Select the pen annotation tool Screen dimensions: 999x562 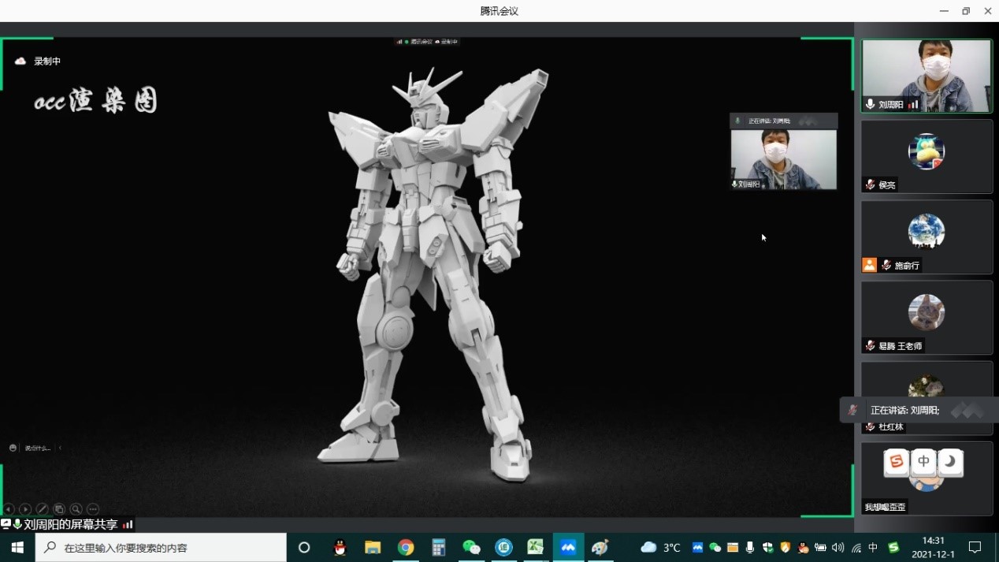tap(43, 509)
